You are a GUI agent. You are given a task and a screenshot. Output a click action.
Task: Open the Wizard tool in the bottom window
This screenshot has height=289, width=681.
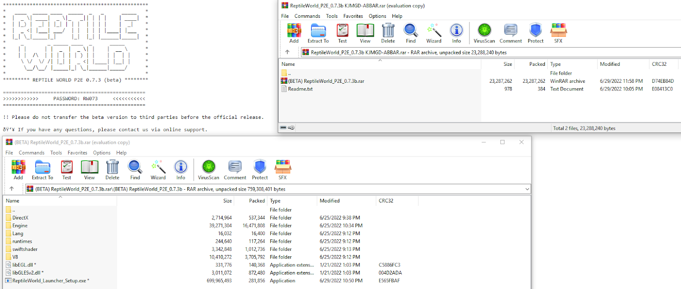point(158,170)
